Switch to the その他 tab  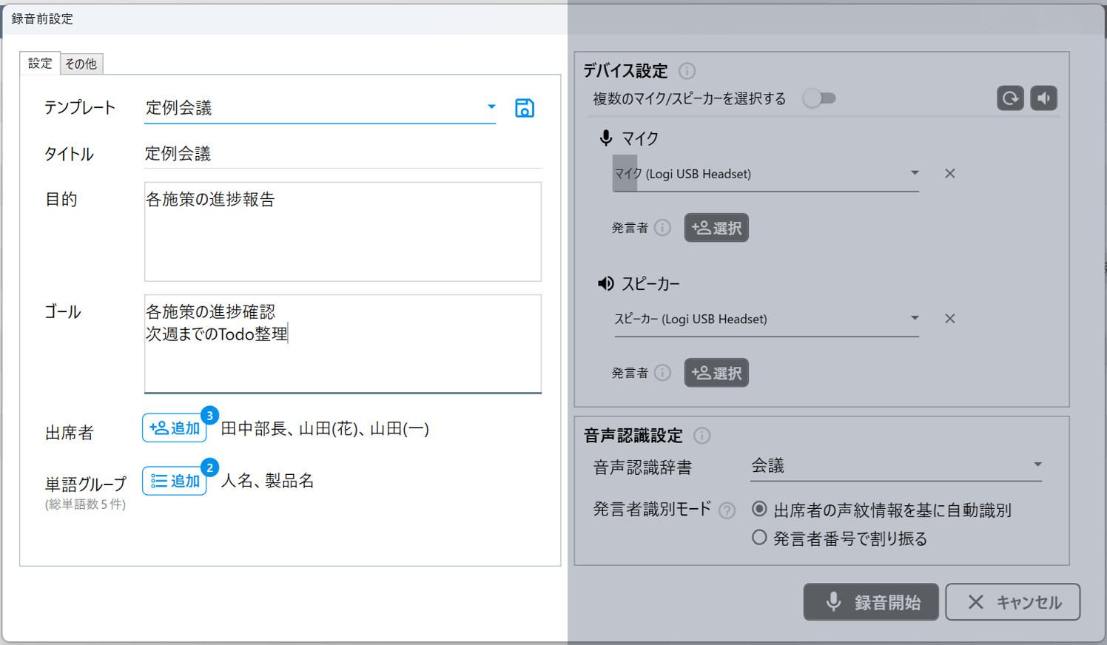[x=81, y=64]
